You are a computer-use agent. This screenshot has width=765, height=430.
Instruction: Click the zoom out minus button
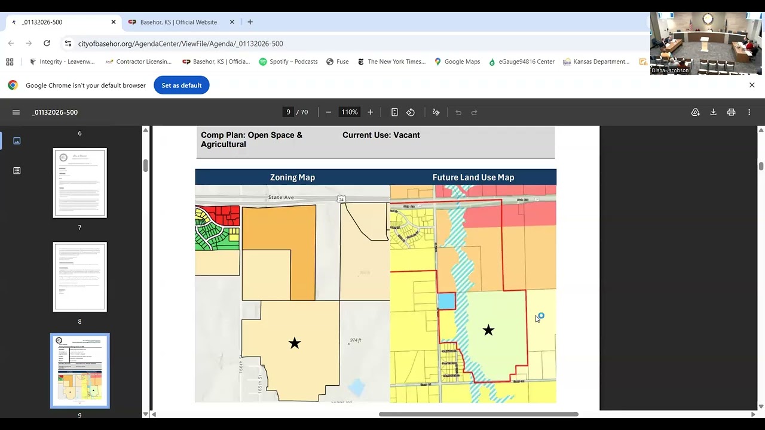point(328,112)
